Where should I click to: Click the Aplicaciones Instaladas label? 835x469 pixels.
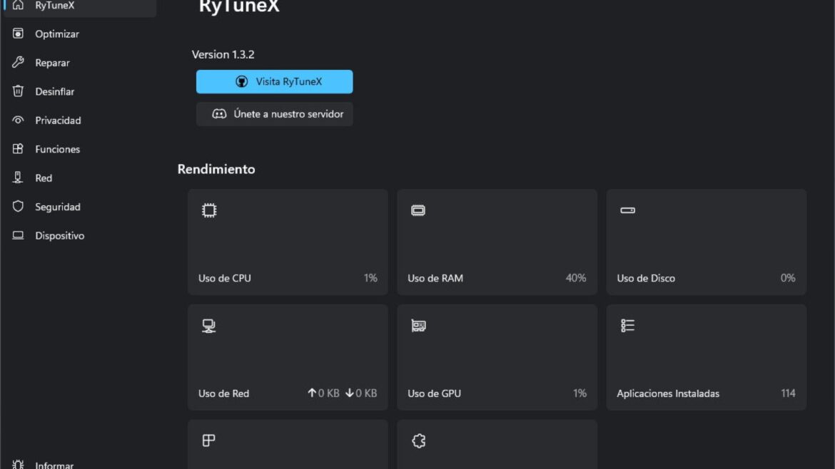(668, 393)
